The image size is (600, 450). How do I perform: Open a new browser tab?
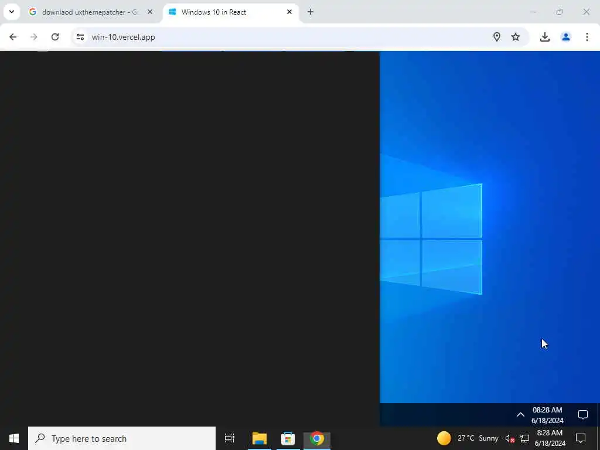point(311,12)
